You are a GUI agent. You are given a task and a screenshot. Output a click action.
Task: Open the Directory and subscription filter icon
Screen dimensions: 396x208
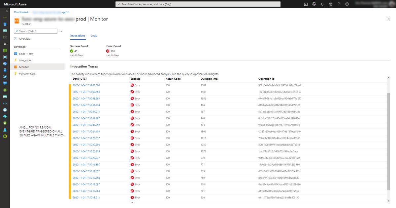[314, 4]
